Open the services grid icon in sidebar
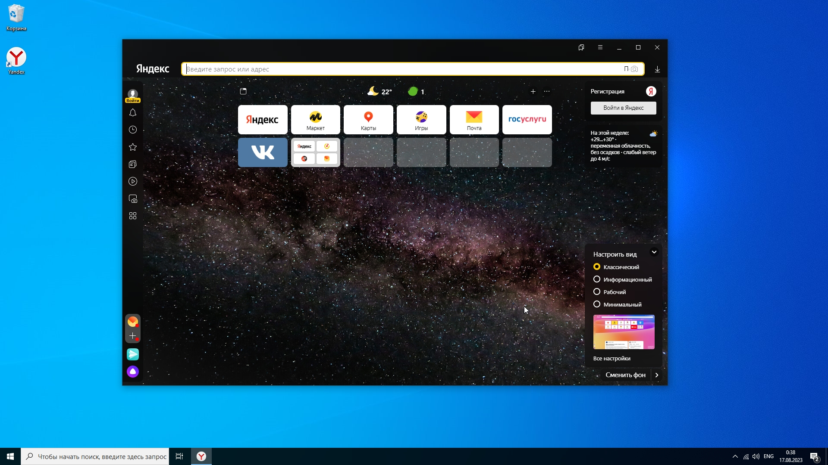Viewport: 828px width, 465px height. coord(133,216)
